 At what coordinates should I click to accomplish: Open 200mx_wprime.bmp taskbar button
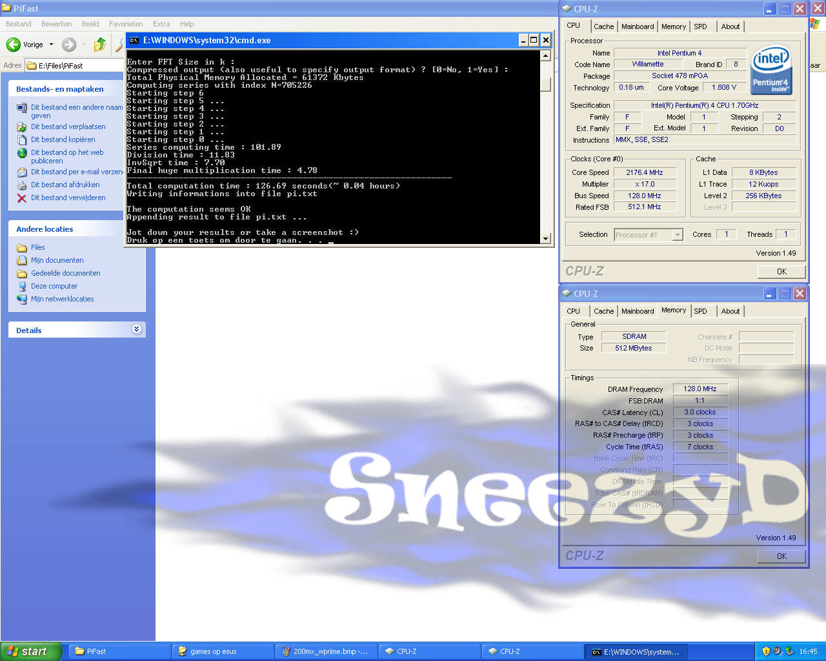click(x=326, y=651)
